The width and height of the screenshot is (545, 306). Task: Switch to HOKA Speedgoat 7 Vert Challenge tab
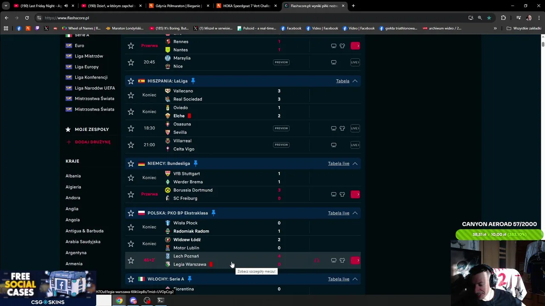[246, 6]
